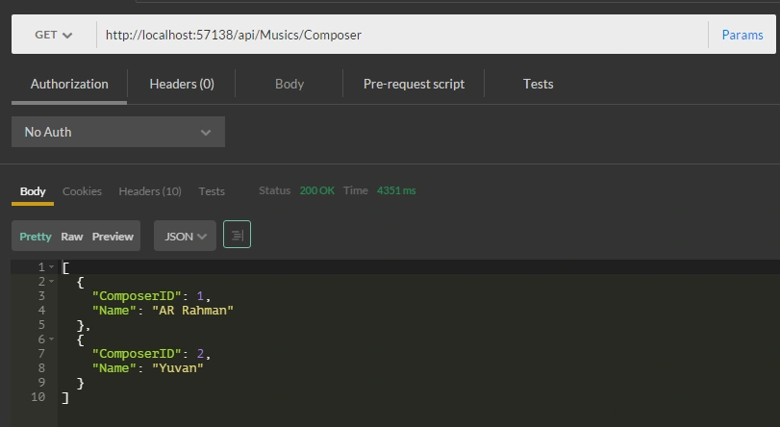This screenshot has width=780, height=427.
Task: Switch to the request Tests tab
Action: click(x=538, y=84)
